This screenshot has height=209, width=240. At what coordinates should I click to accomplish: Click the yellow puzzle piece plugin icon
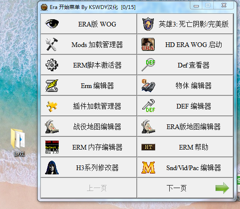52,106
